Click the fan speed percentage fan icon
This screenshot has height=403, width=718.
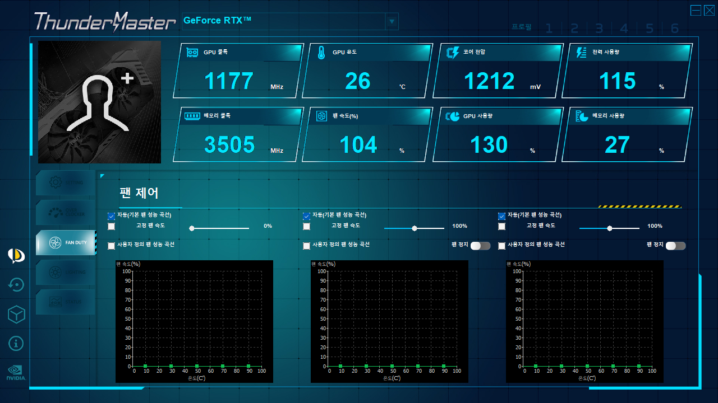[322, 116]
